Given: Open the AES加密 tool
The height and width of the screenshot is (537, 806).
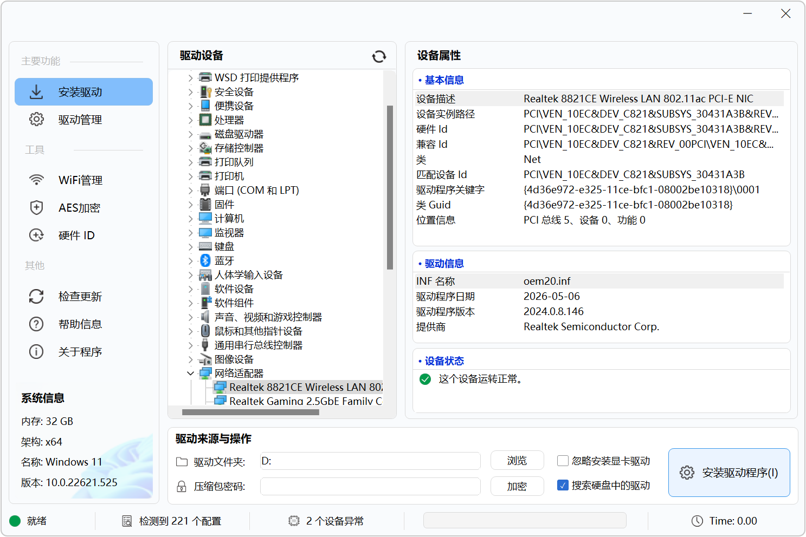Looking at the screenshot, I should 83,208.
